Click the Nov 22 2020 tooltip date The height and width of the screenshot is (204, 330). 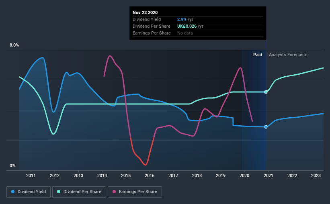[145, 12]
